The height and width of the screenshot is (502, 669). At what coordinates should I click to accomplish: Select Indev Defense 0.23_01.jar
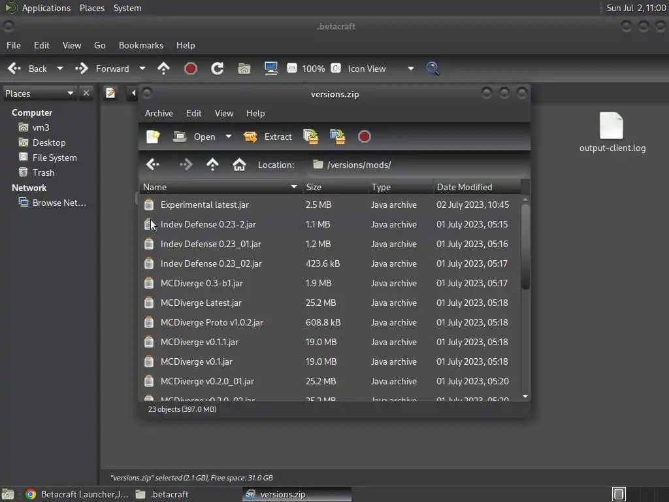[x=330, y=244]
